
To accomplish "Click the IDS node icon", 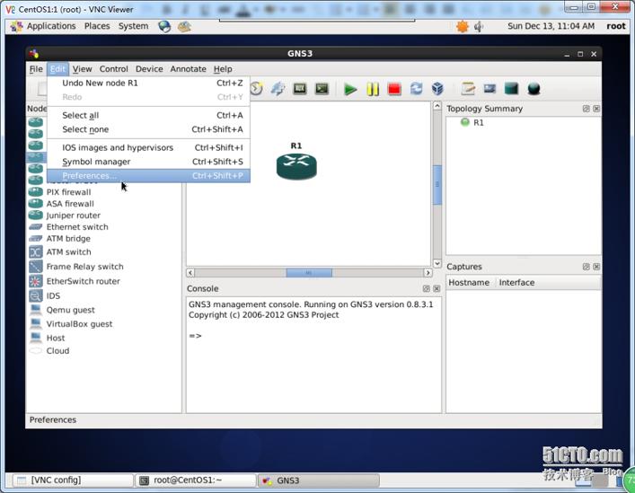I will click(x=36, y=295).
